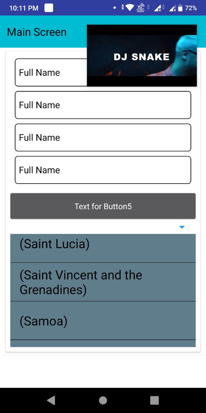Open recent apps with the square button

(x=154, y=400)
